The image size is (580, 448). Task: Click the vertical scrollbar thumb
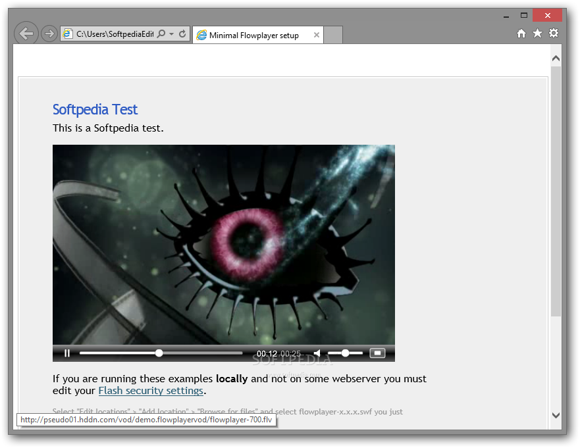click(556, 191)
